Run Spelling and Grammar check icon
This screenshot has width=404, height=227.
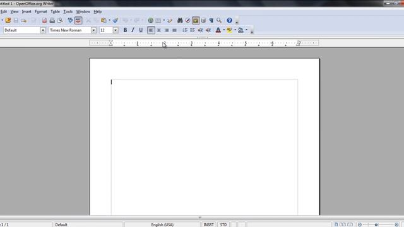pyautogui.click(x=70, y=20)
